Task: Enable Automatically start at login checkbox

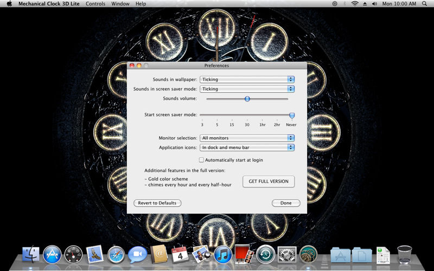Action: tap(201, 160)
